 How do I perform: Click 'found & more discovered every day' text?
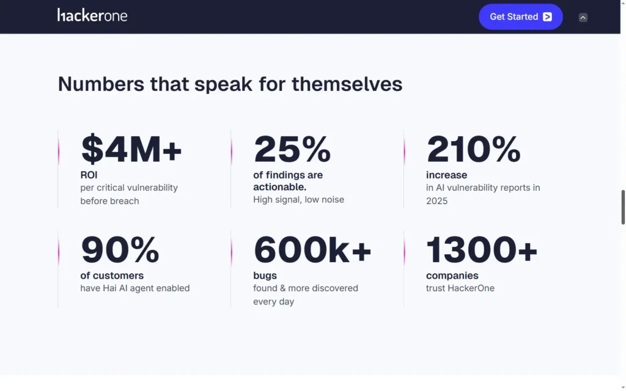306,295
